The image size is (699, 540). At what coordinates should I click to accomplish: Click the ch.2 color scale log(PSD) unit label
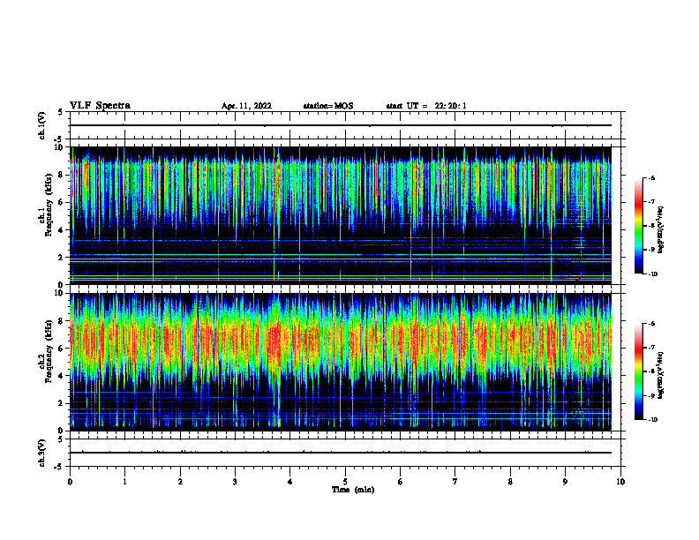pyautogui.click(x=661, y=376)
